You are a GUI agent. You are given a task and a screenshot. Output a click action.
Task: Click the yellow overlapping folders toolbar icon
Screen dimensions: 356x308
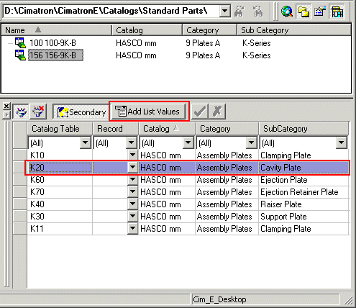(303, 12)
